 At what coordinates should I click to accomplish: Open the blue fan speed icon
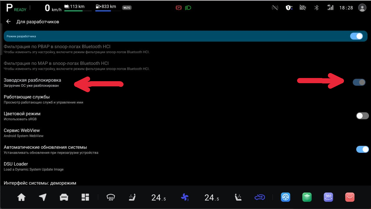pos(185,198)
